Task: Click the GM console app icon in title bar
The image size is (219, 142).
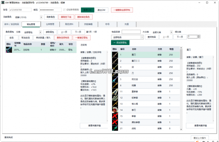Action: (x=3, y=2)
